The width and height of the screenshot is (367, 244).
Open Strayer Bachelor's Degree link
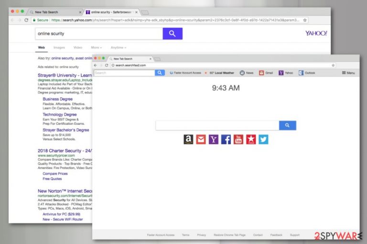(66, 130)
